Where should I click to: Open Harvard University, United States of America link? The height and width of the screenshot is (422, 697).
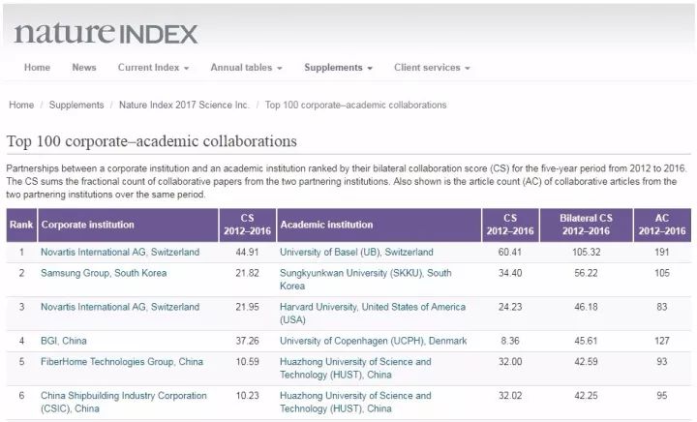click(x=373, y=314)
